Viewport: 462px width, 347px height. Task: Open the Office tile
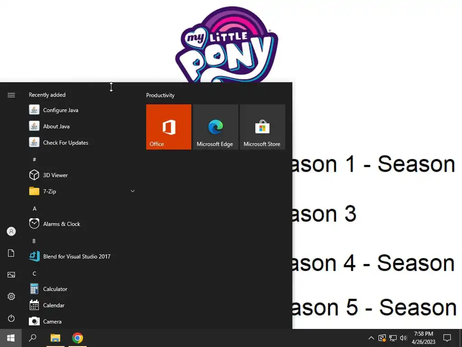169,127
